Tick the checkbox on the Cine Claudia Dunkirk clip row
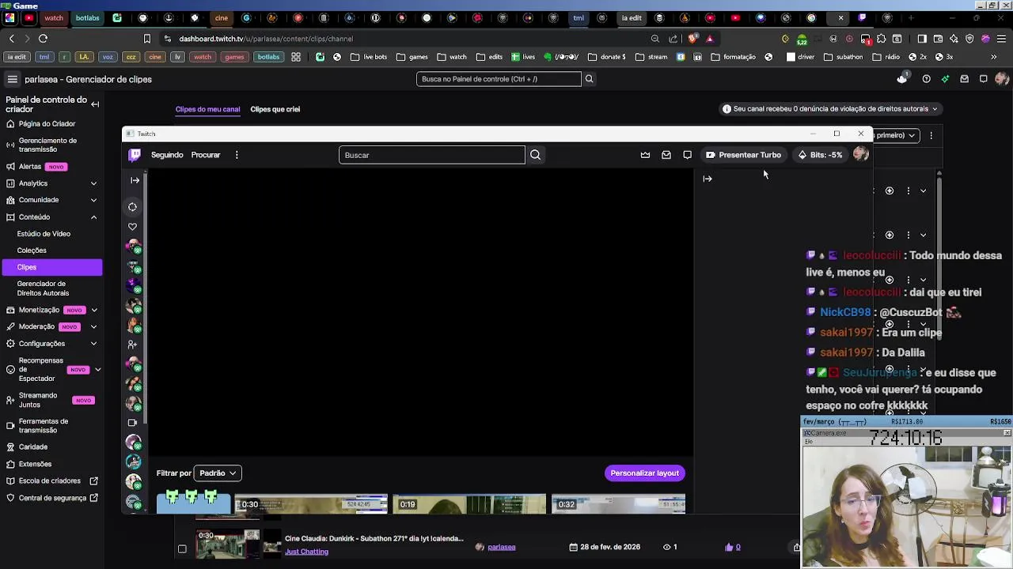The image size is (1013, 569). [x=182, y=548]
